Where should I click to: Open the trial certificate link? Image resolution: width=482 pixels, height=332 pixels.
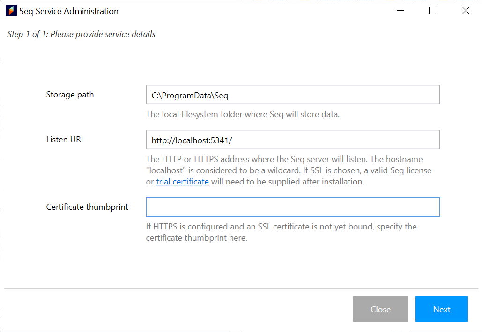pos(182,182)
